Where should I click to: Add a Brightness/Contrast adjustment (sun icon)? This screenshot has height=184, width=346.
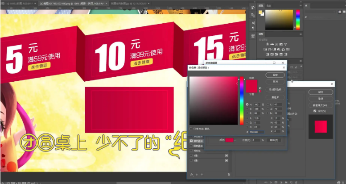[268, 44]
